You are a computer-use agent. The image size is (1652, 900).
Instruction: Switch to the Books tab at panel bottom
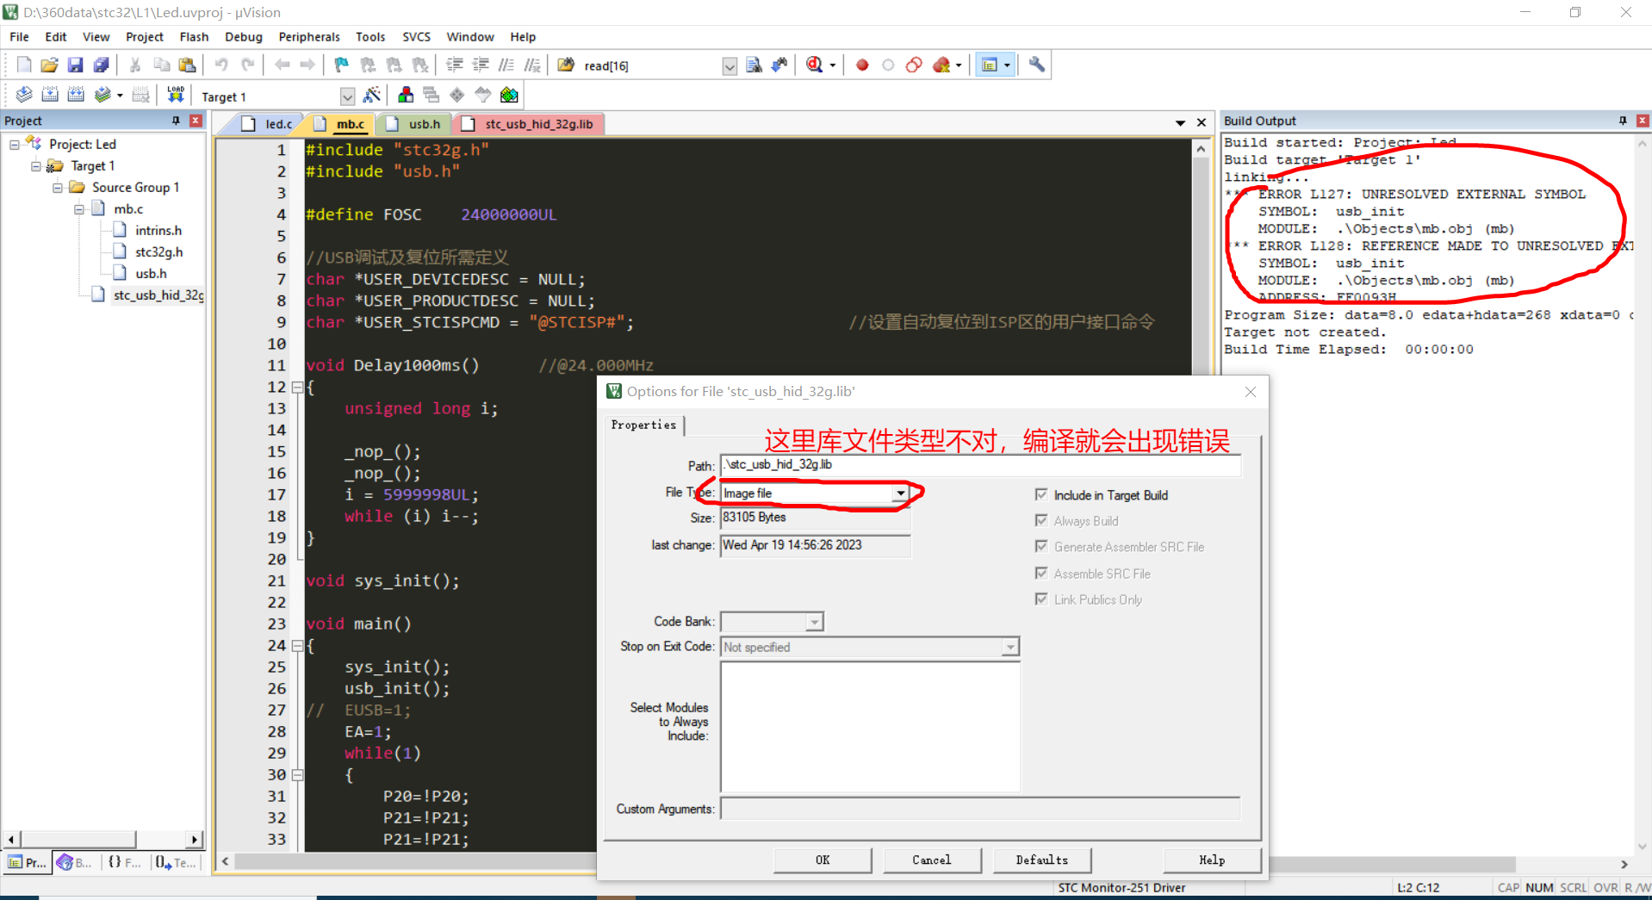point(75,862)
